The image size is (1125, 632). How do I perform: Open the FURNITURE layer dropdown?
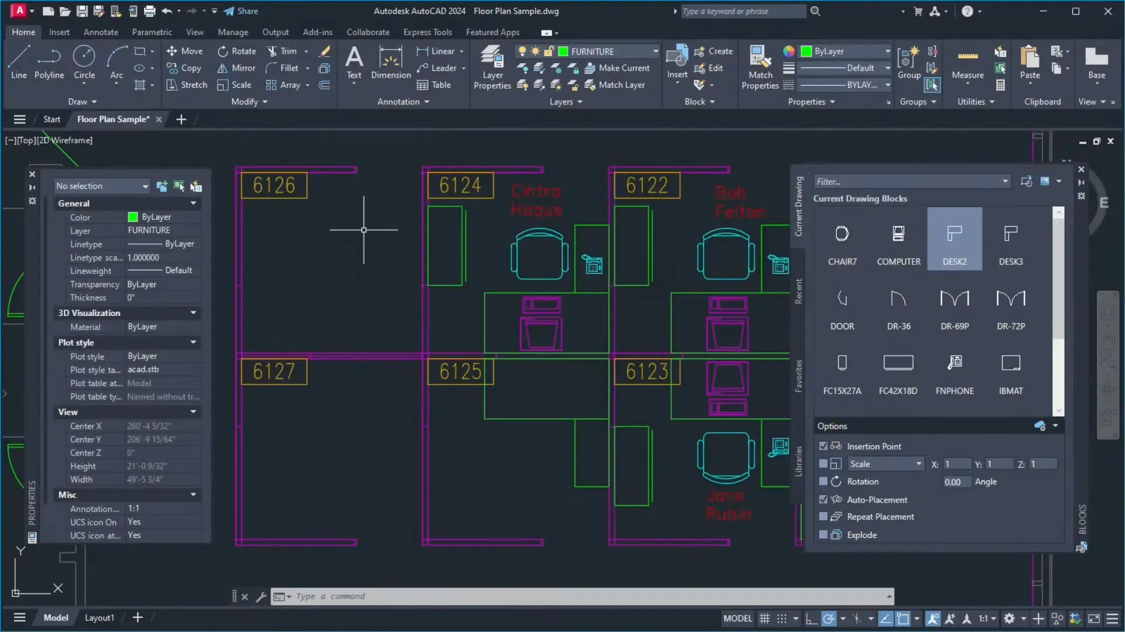(654, 51)
